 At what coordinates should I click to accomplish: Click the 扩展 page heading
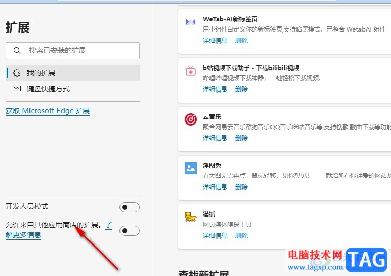(17, 27)
